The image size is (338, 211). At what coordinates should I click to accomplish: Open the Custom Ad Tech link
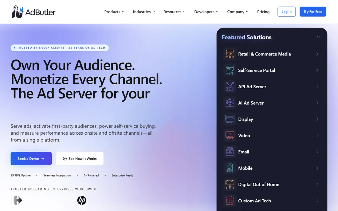click(x=272, y=201)
